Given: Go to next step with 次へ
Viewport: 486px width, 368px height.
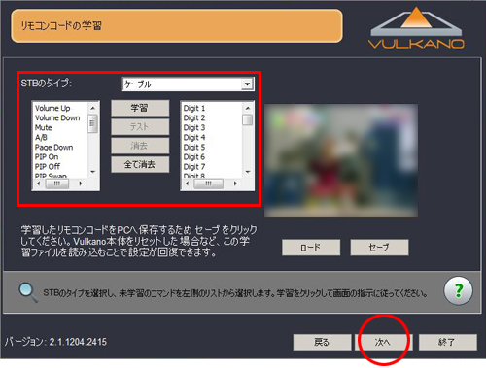Looking at the screenshot, I should coord(383,342).
